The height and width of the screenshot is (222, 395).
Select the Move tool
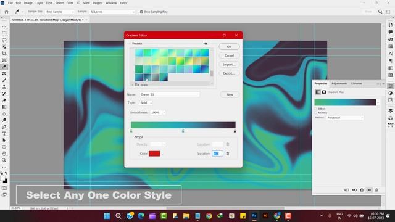4,27
